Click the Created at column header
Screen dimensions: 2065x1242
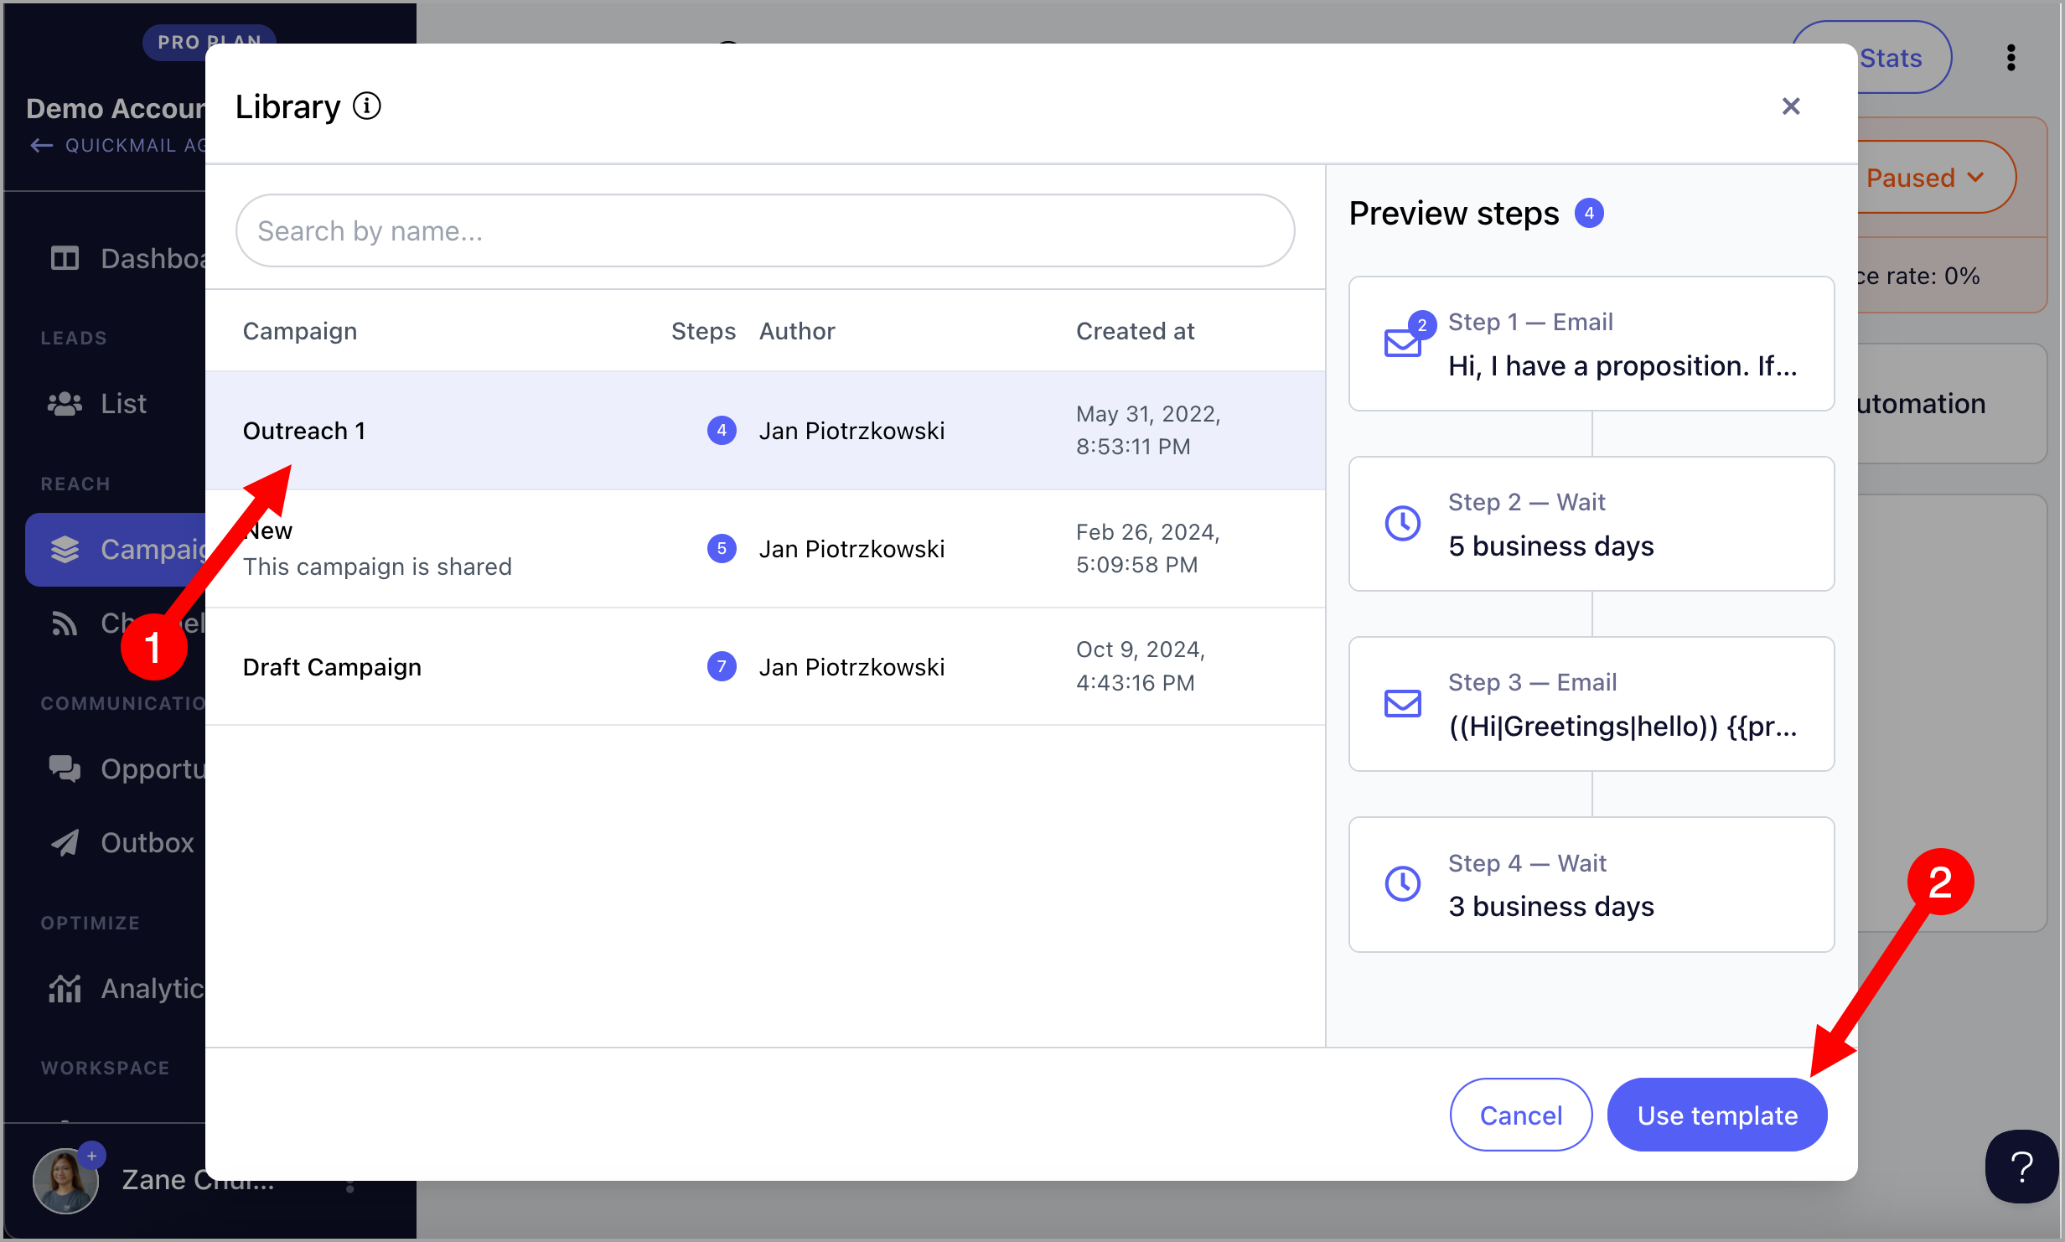pyautogui.click(x=1135, y=331)
